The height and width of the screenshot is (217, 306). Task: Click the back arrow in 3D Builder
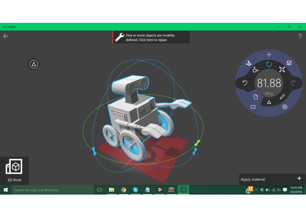point(6,36)
